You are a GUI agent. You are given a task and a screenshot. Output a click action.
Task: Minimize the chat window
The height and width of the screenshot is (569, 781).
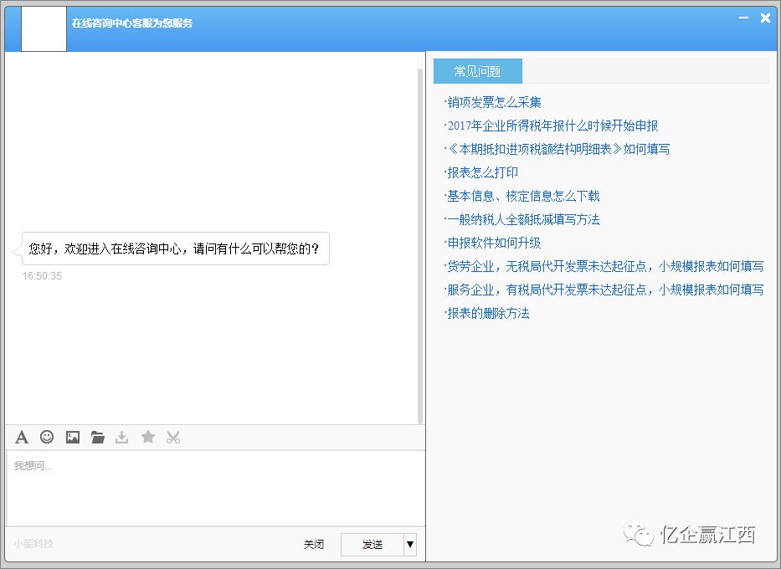click(743, 18)
